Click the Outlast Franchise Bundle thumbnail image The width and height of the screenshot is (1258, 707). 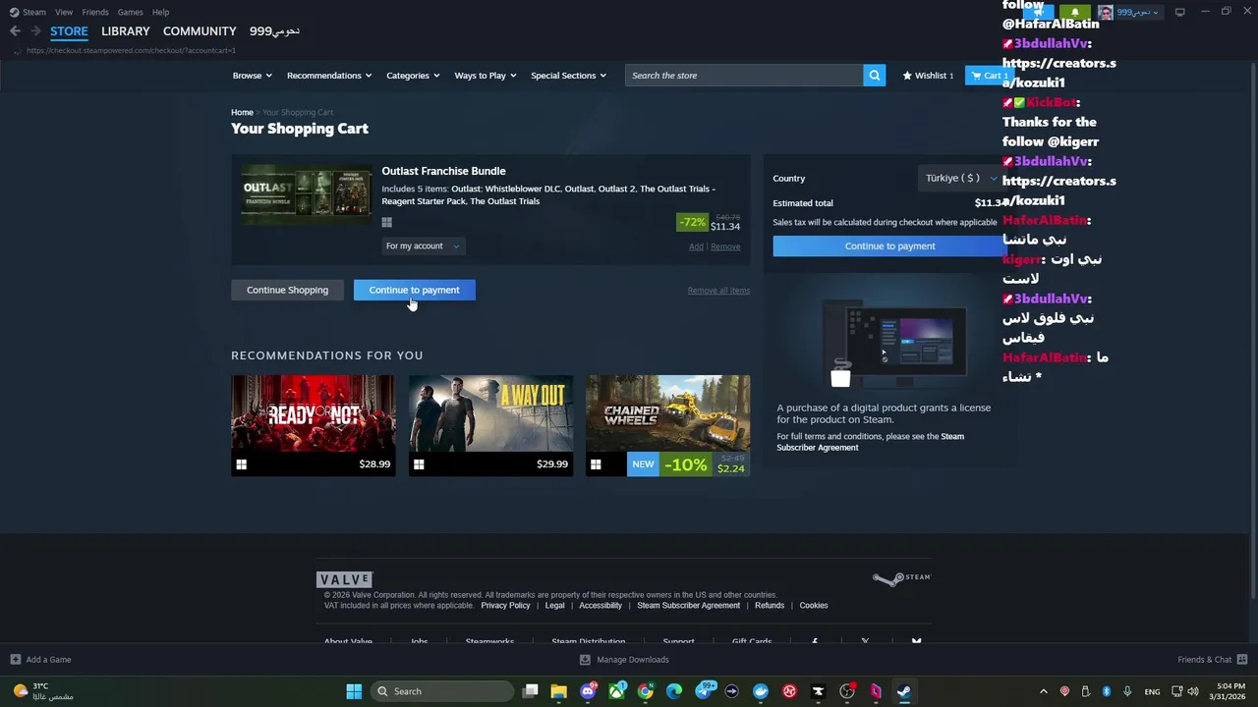point(306,194)
